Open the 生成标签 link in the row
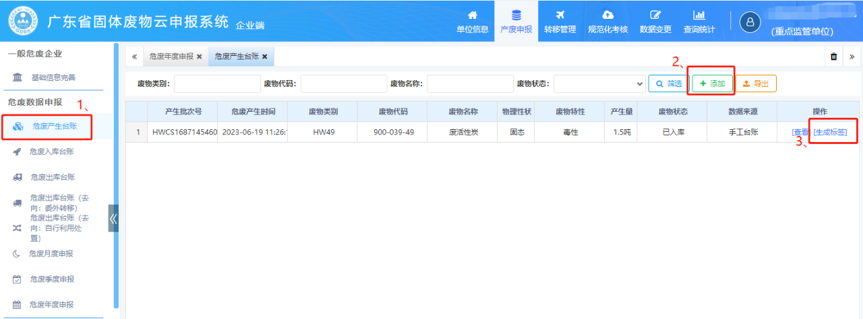The width and height of the screenshot is (863, 319). [x=830, y=133]
